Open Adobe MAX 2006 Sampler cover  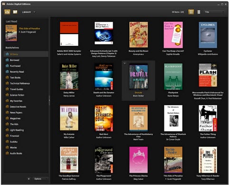coord(69,34)
